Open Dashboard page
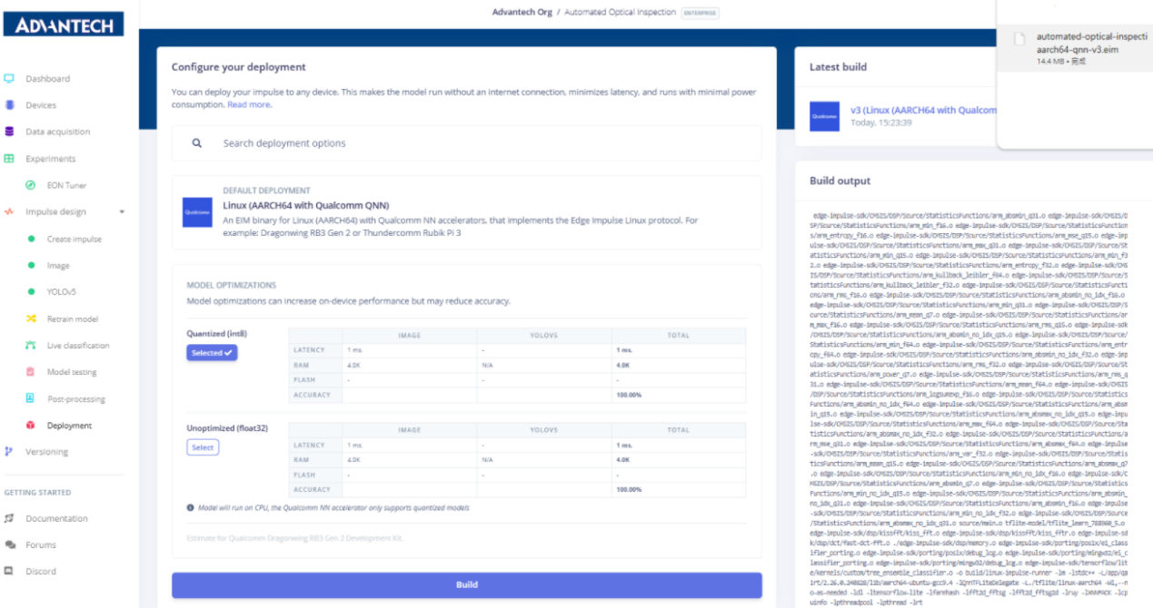1153x608 pixels. click(47, 79)
